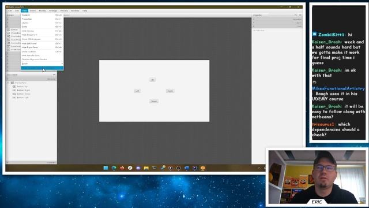Expand the Properties section in Inspector

[x=277, y=19]
